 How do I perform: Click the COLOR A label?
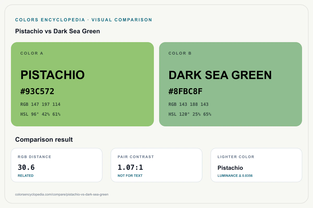[32, 53]
